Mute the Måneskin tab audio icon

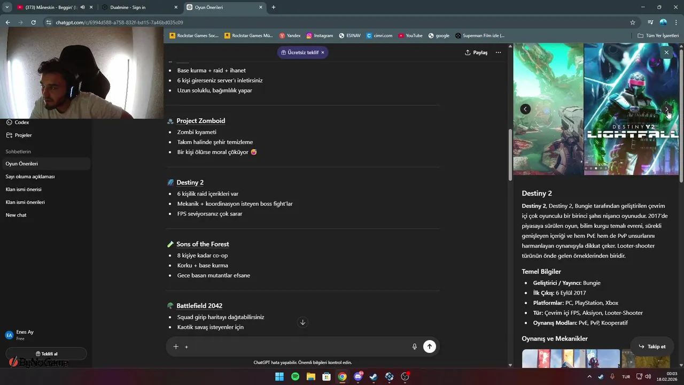click(82, 7)
